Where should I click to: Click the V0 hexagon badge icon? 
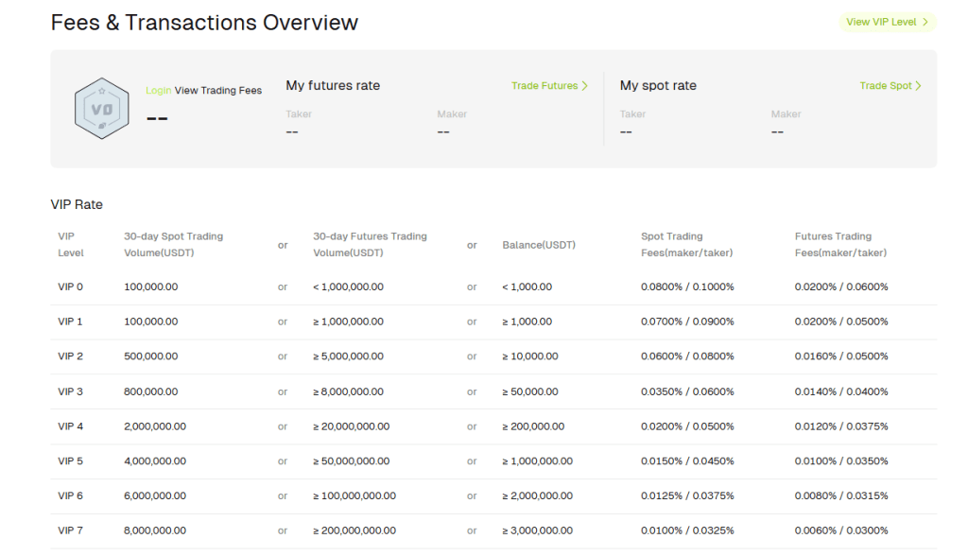[101, 109]
